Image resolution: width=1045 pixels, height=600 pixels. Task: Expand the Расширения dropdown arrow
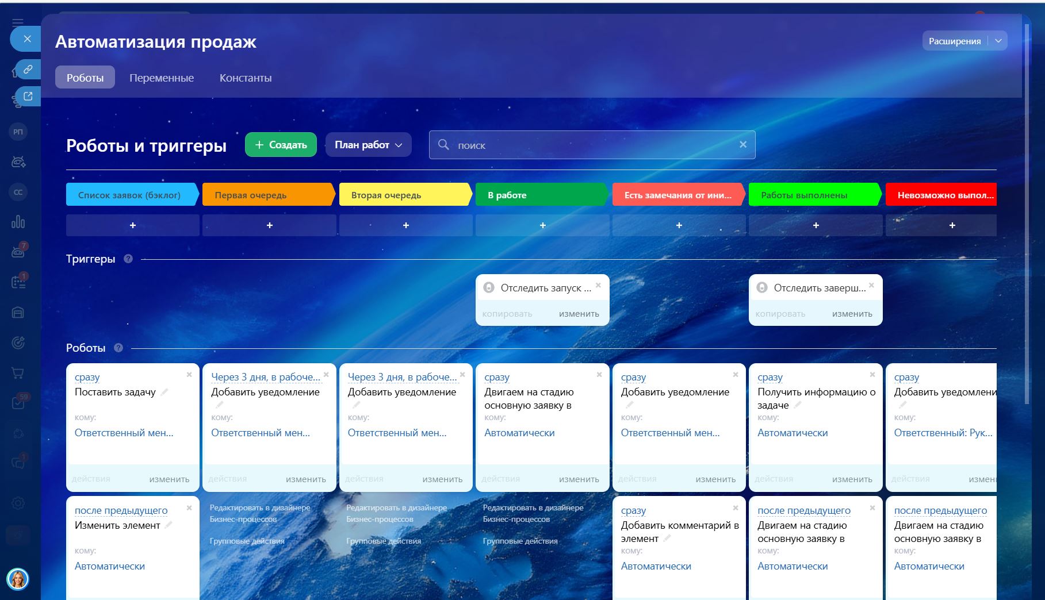point(998,41)
